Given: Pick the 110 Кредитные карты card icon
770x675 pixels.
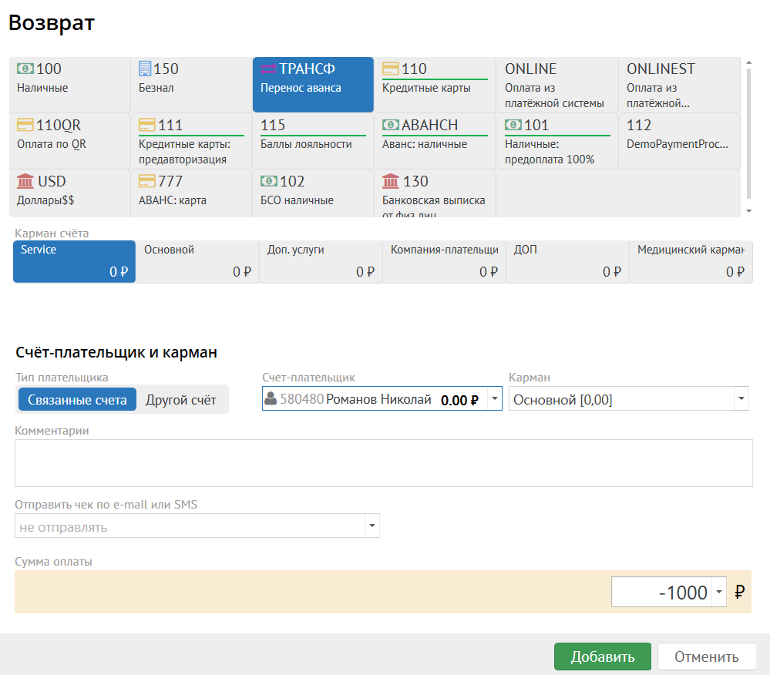Looking at the screenshot, I should 391,69.
